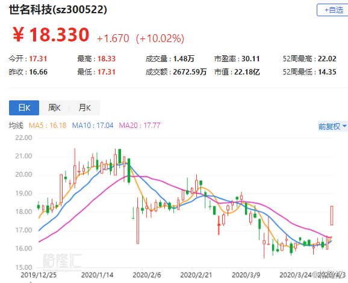Click the 22.00 price axis label
The image size is (348, 283).
23,138
